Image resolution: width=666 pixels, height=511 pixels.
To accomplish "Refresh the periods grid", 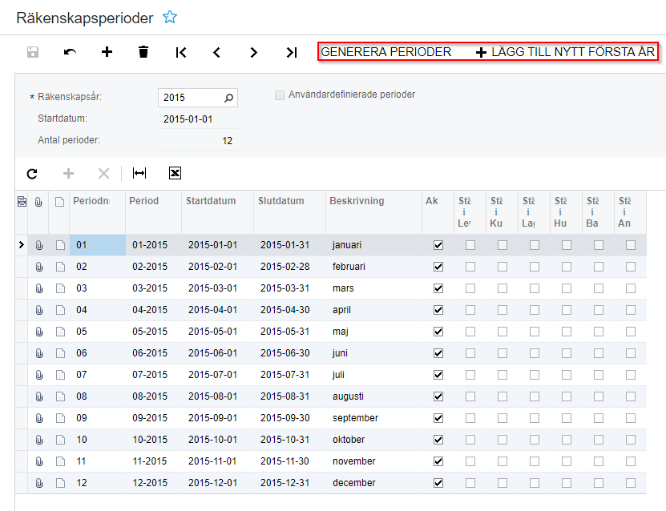I will point(32,173).
